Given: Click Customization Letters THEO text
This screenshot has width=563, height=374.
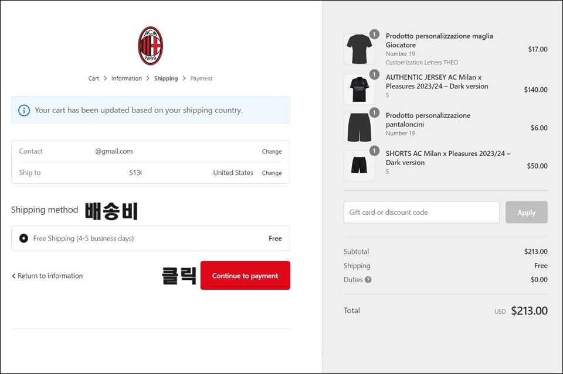Looking at the screenshot, I should pyautogui.click(x=422, y=62).
